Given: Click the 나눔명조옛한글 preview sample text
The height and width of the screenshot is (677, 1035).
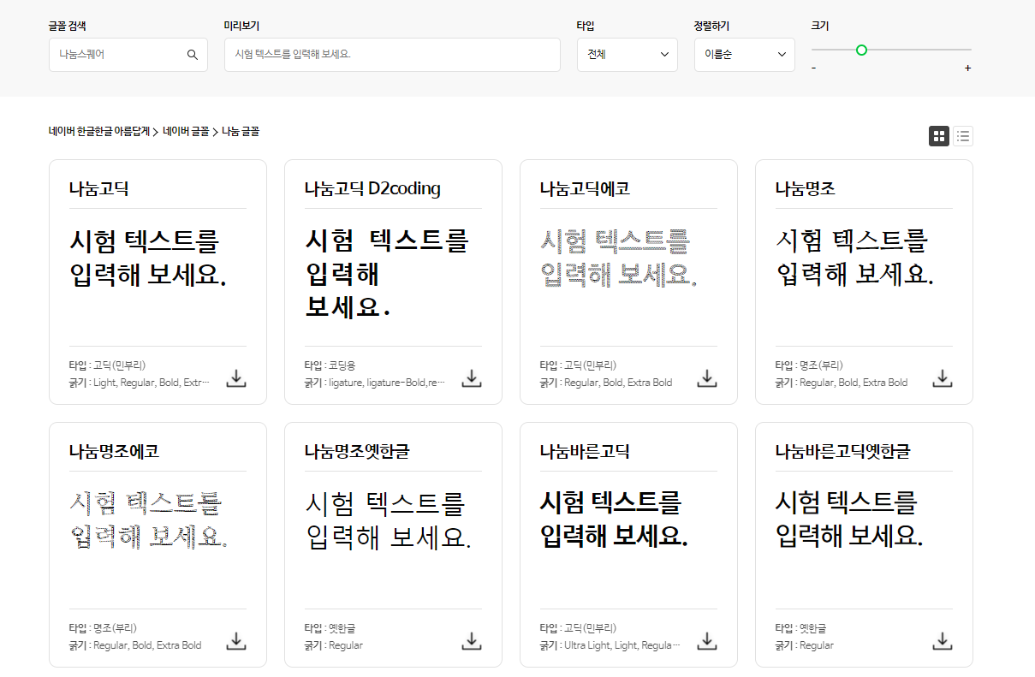Looking at the screenshot, I should [x=388, y=520].
